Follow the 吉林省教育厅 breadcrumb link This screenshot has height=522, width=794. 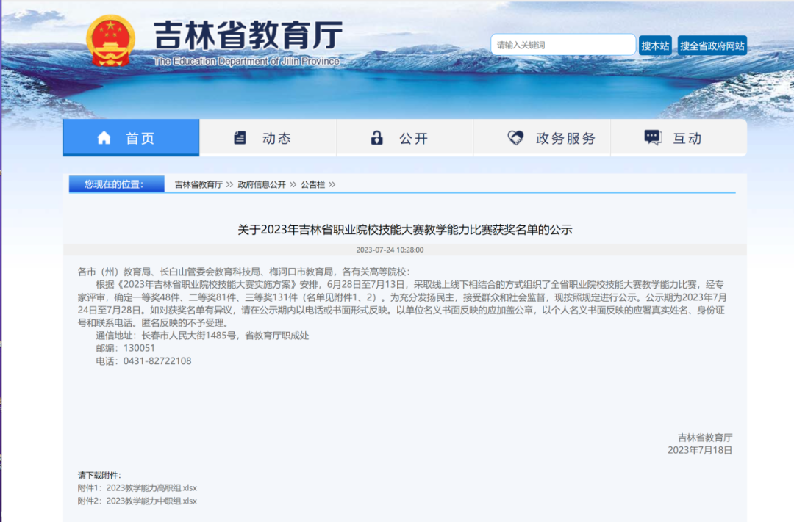click(x=198, y=184)
